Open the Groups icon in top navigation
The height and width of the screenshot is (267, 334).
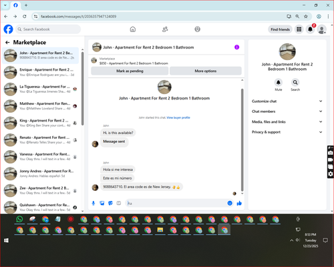coord(197,29)
